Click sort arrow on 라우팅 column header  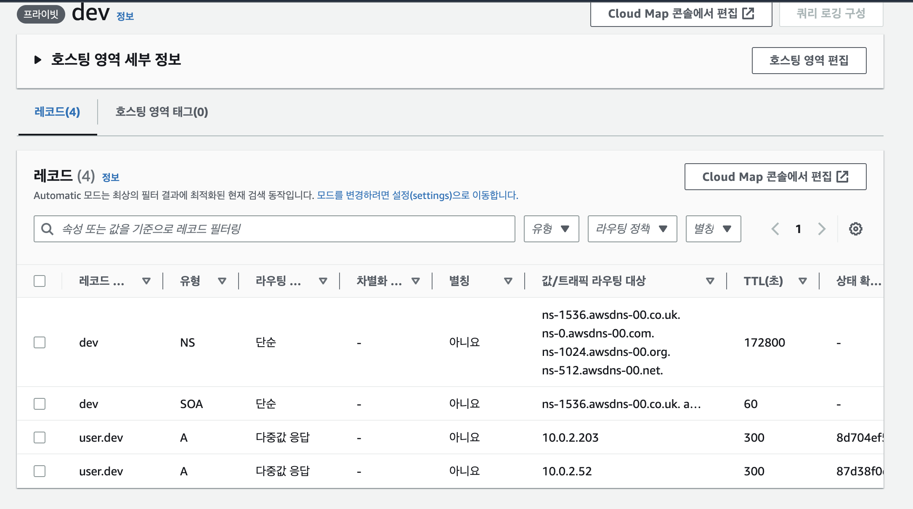(x=323, y=281)
